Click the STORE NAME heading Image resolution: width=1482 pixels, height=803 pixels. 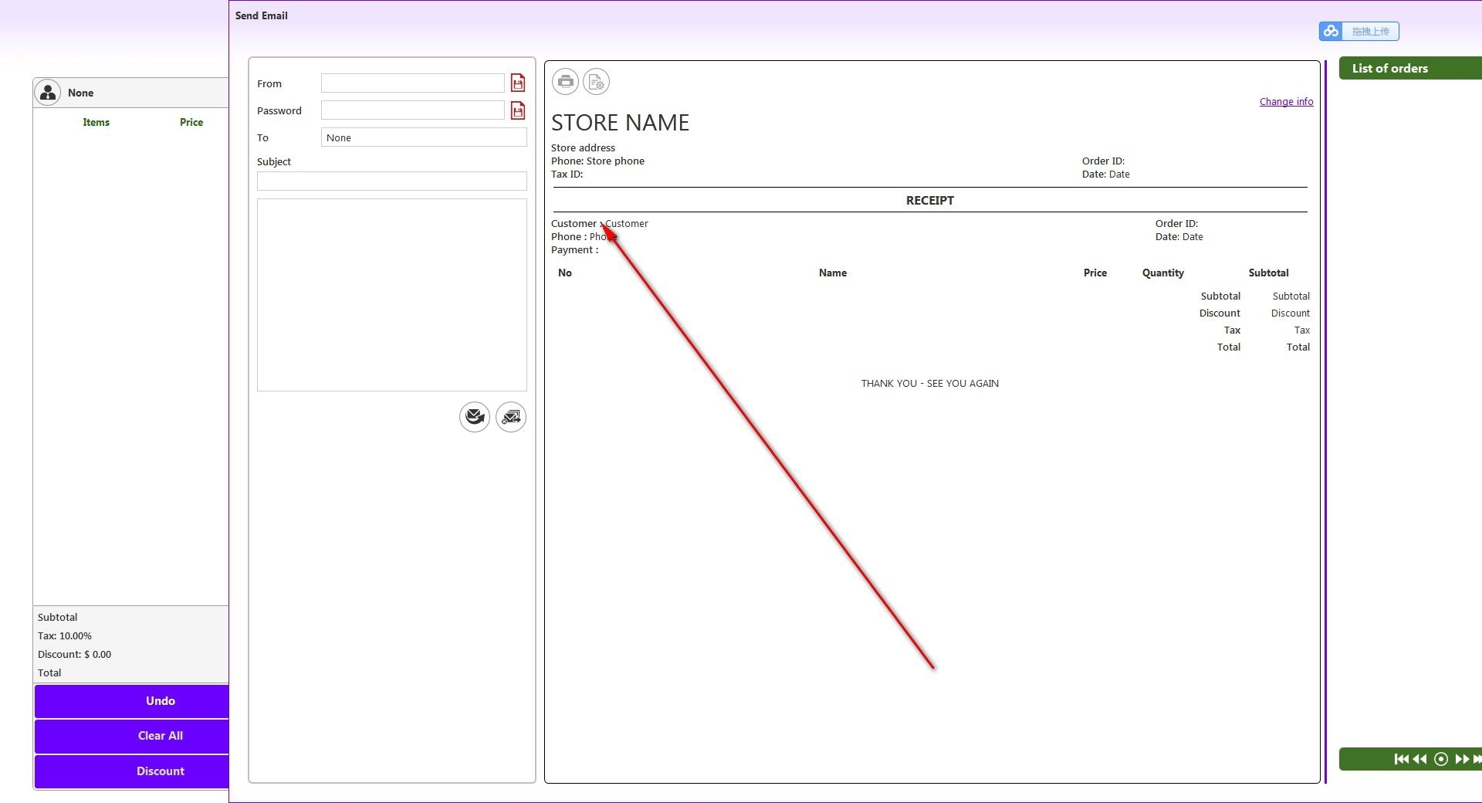click(x=620, y=123)
